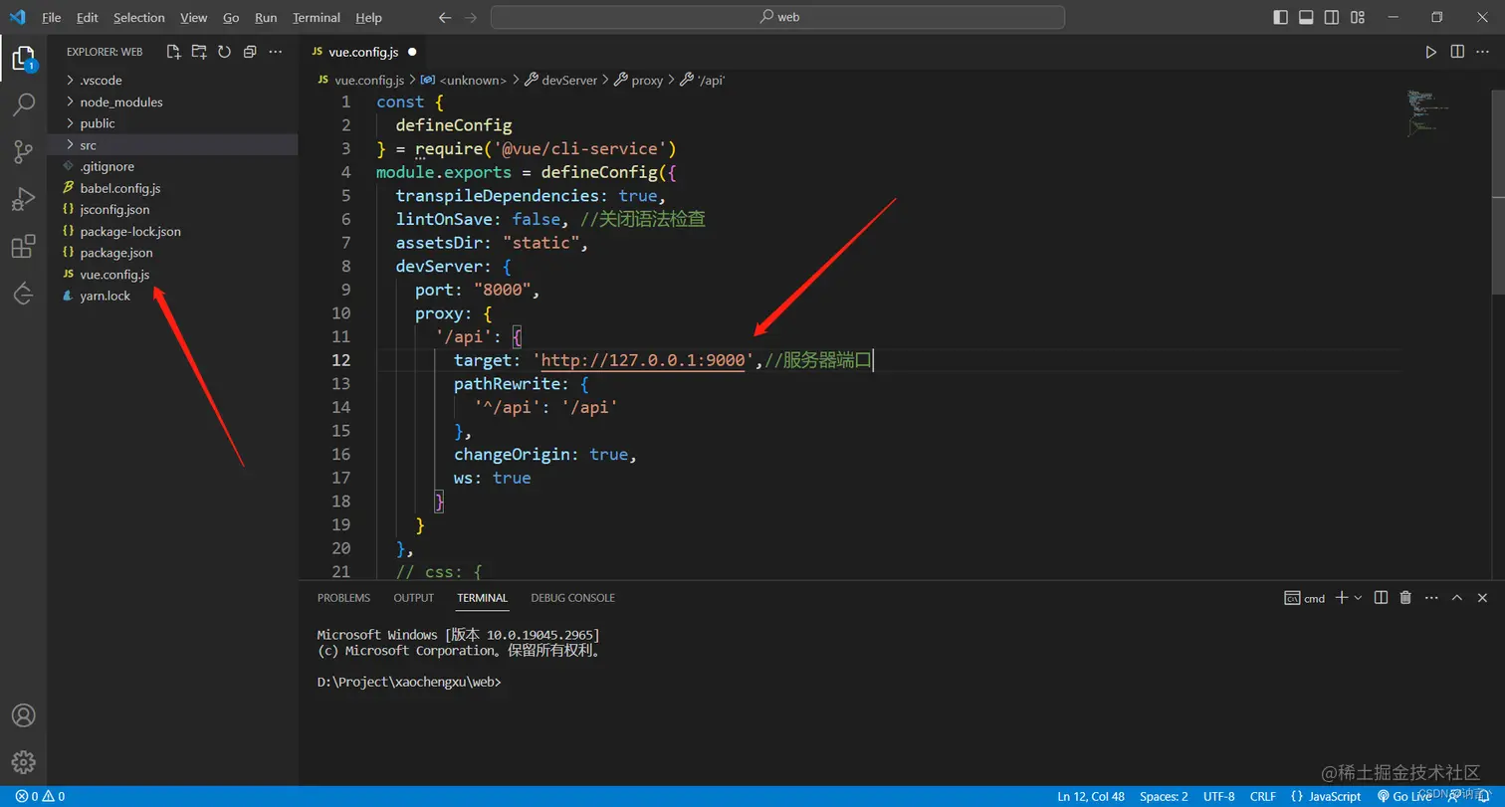
Task: Start Go Live server
Action: 1403,796
